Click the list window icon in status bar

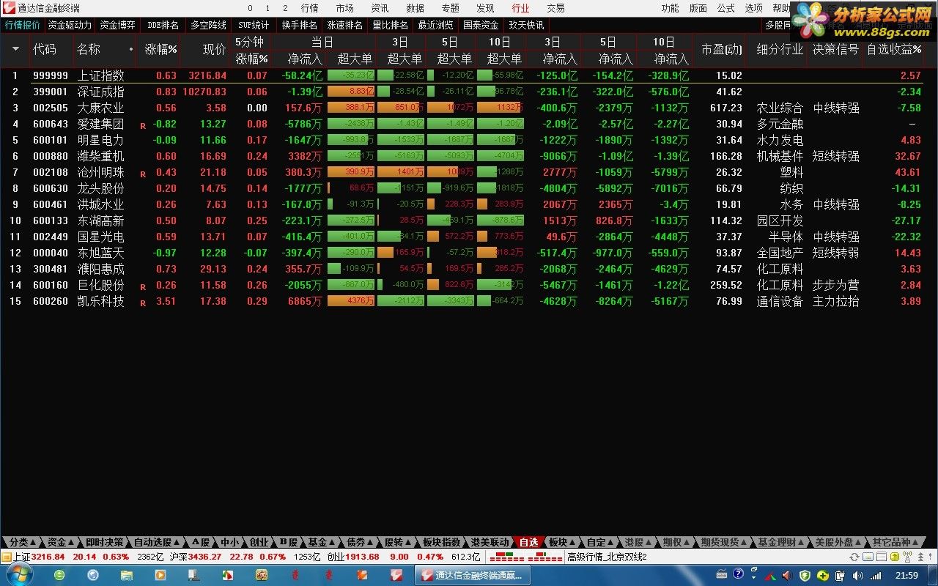[882, 557]
